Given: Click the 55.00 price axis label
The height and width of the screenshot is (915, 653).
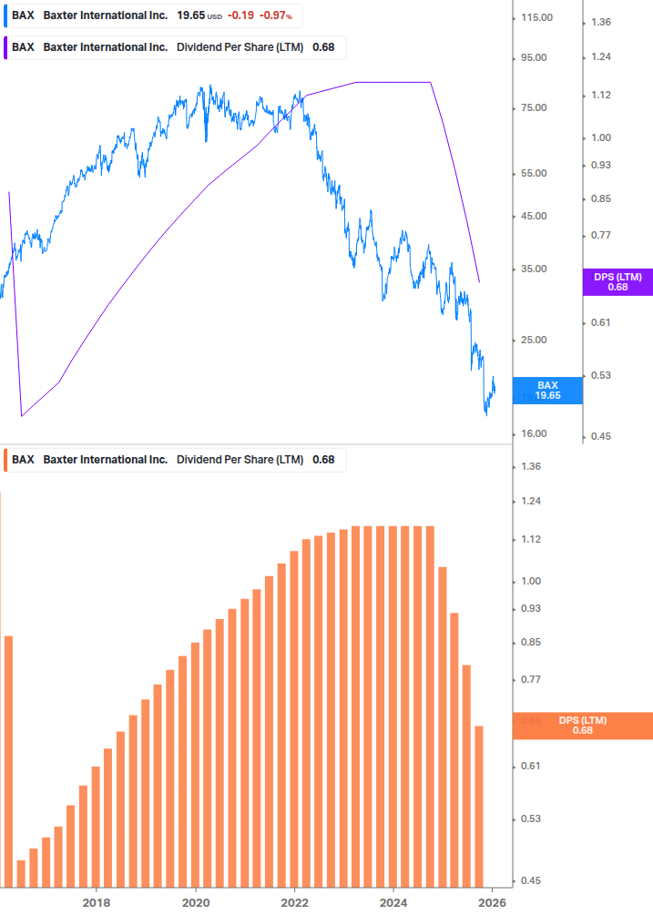Looking at the screenshot, I should 534,173.
